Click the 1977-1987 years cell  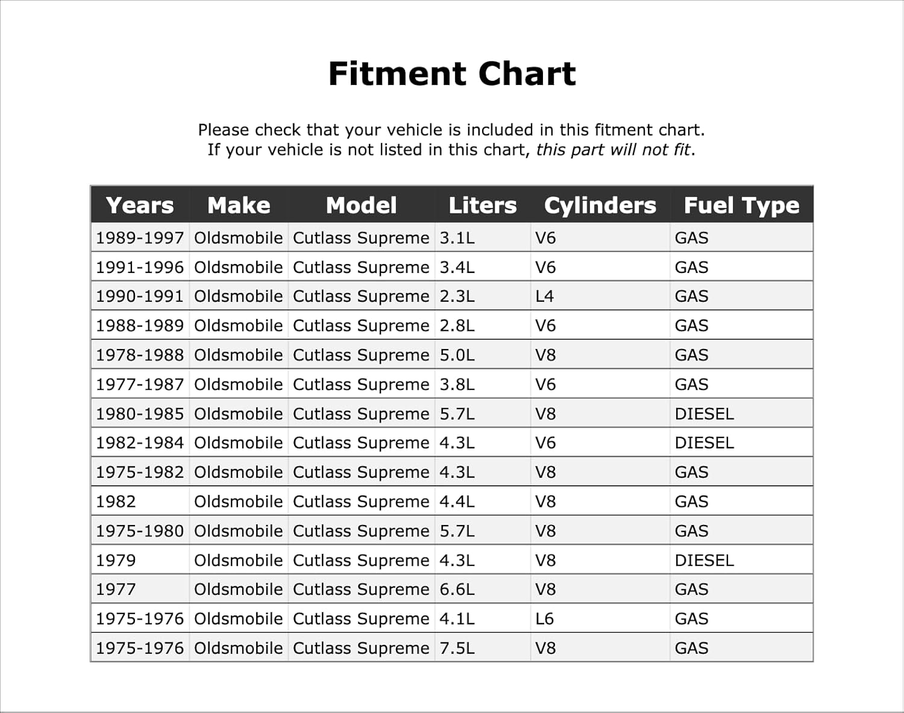click(x=140, y=385)
